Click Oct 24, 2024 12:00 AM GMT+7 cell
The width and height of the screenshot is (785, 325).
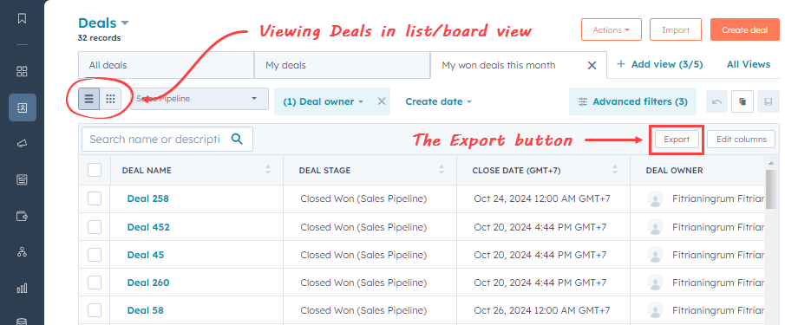coord(542,198)
